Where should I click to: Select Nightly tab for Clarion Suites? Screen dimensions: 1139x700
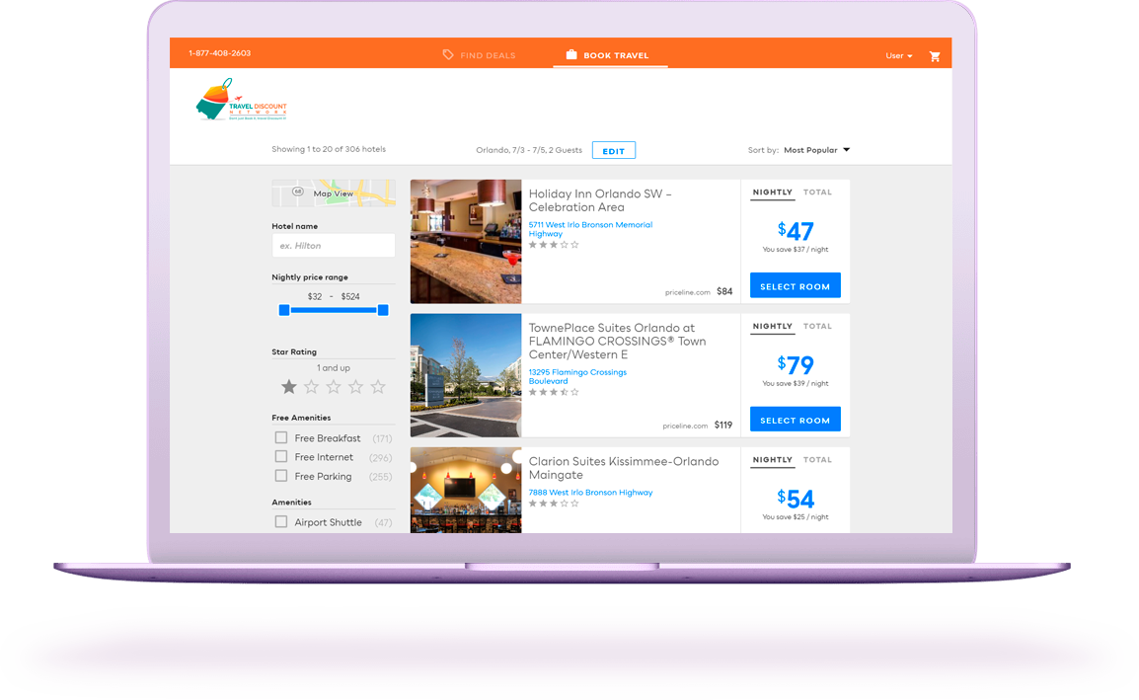click(772, 460)
